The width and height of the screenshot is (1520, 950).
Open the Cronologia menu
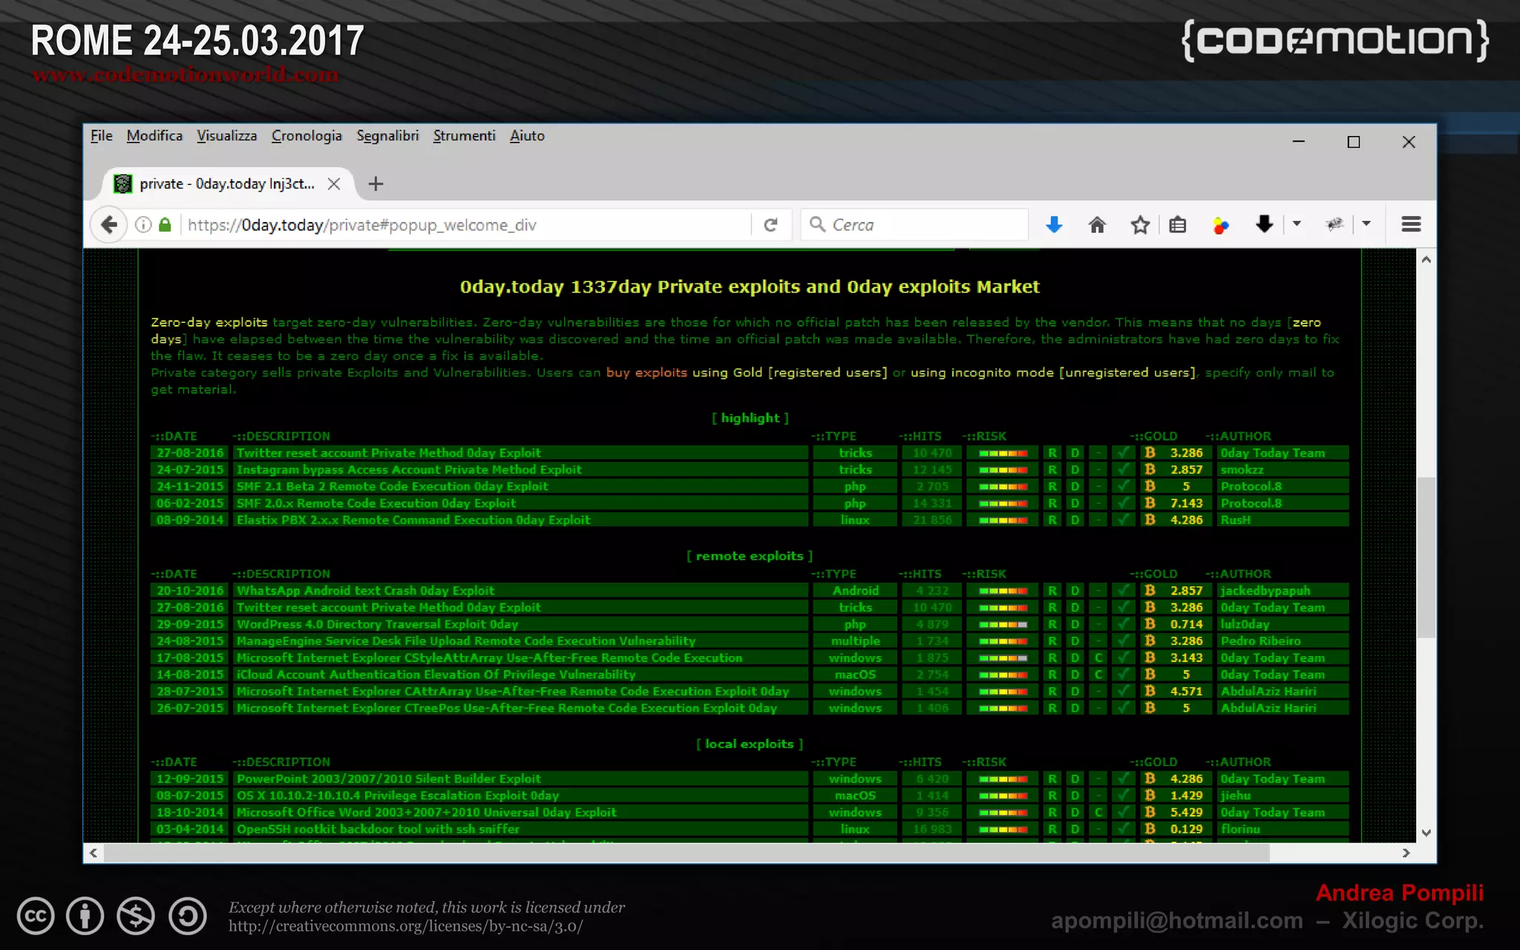(x=307, y=136)
